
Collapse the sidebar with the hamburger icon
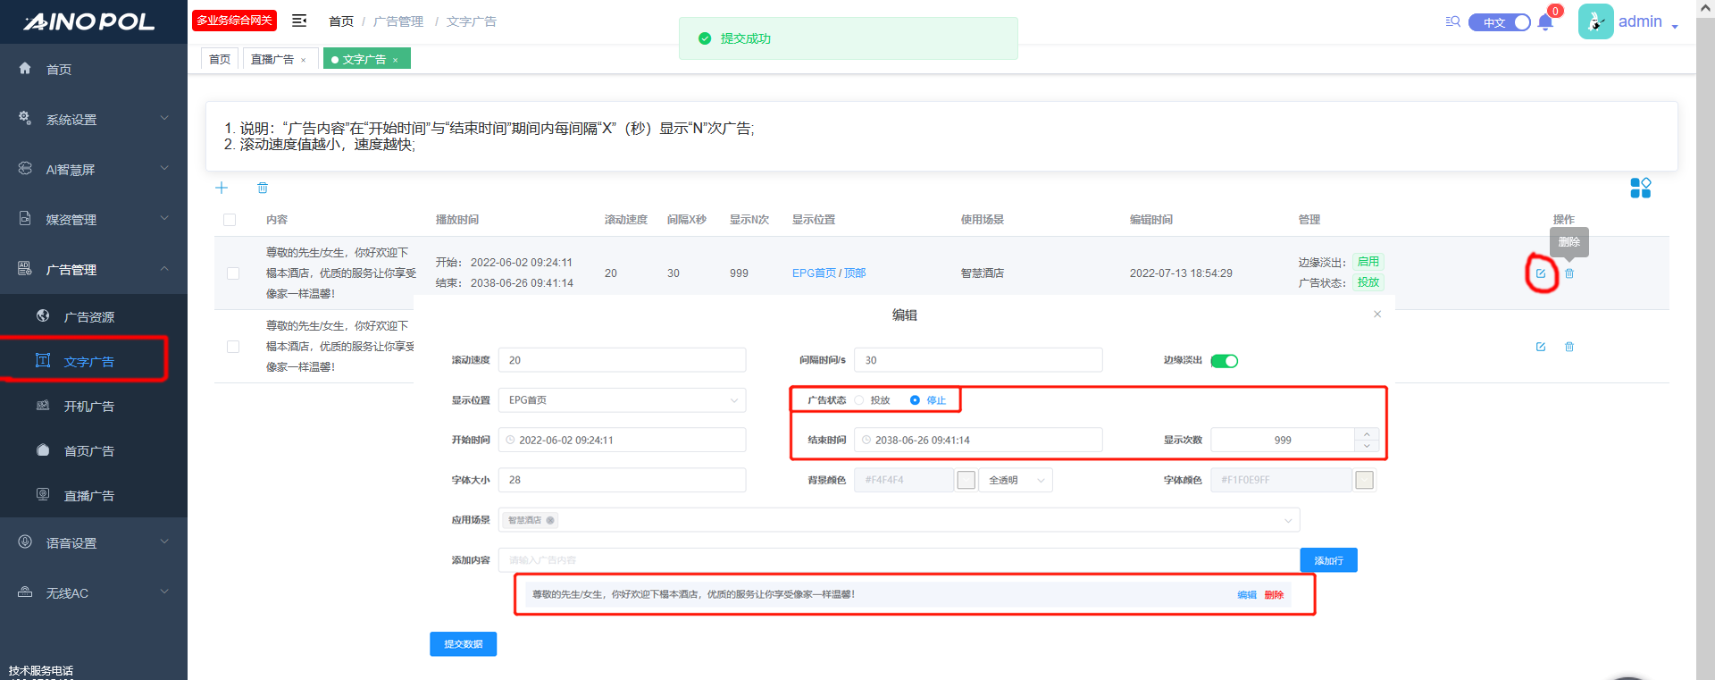coord(299,21)
